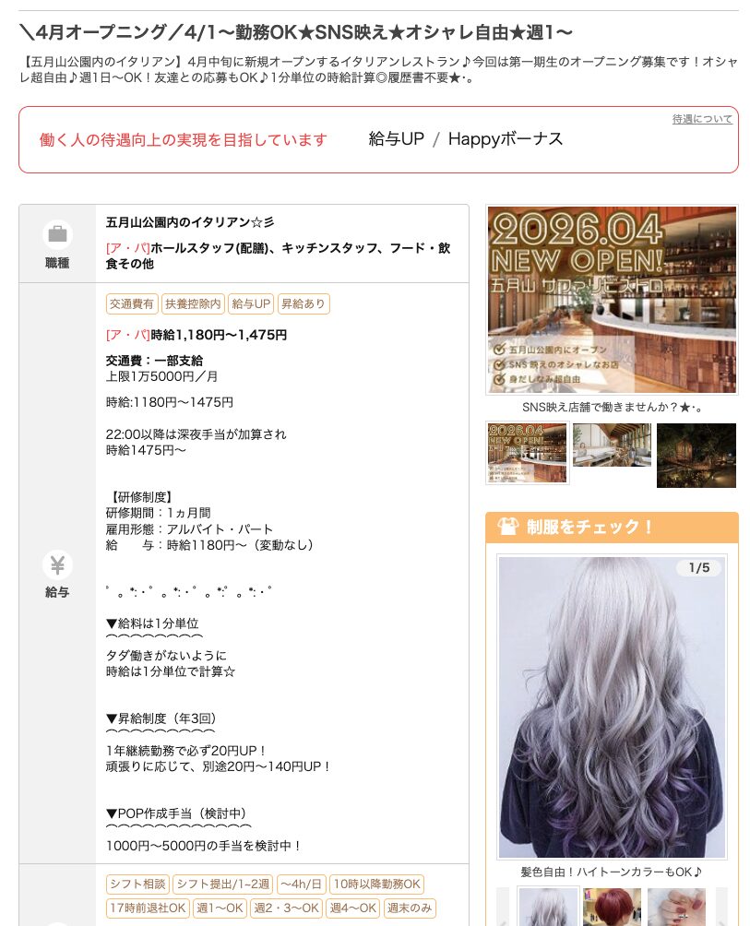Click the シフト相談 tag
This screenshot has width=750, height=926.
point(137,884)
